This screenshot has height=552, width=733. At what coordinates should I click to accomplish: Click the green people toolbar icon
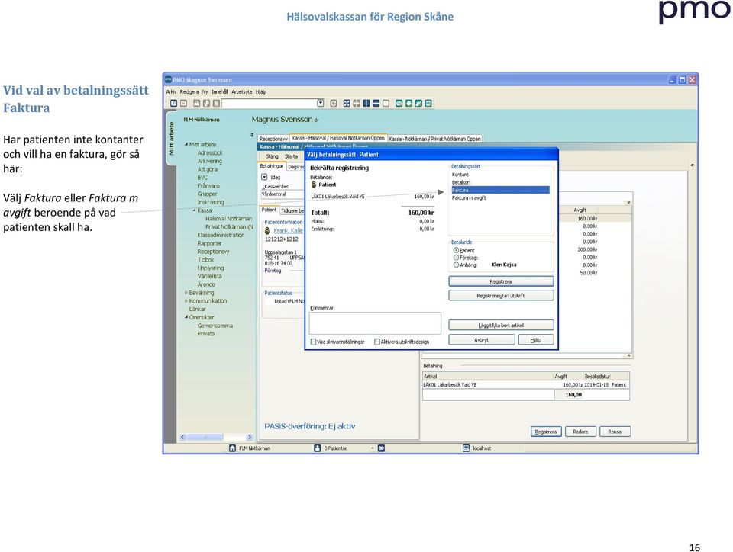419,103
